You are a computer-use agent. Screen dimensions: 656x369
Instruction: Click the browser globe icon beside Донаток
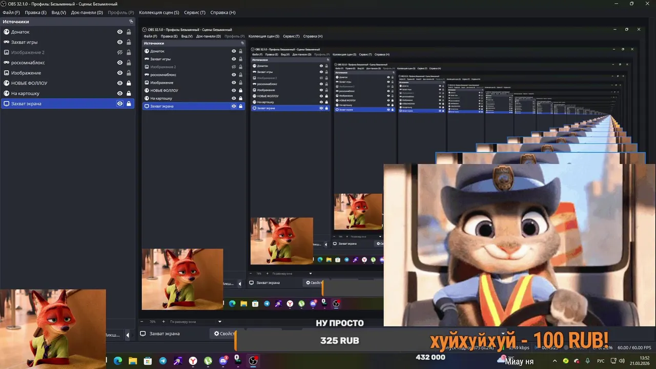(x=6, y=32)
